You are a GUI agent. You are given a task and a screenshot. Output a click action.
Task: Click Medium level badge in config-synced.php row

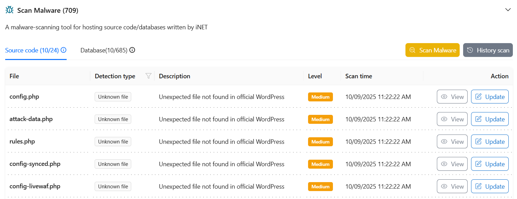coord(320,164)
